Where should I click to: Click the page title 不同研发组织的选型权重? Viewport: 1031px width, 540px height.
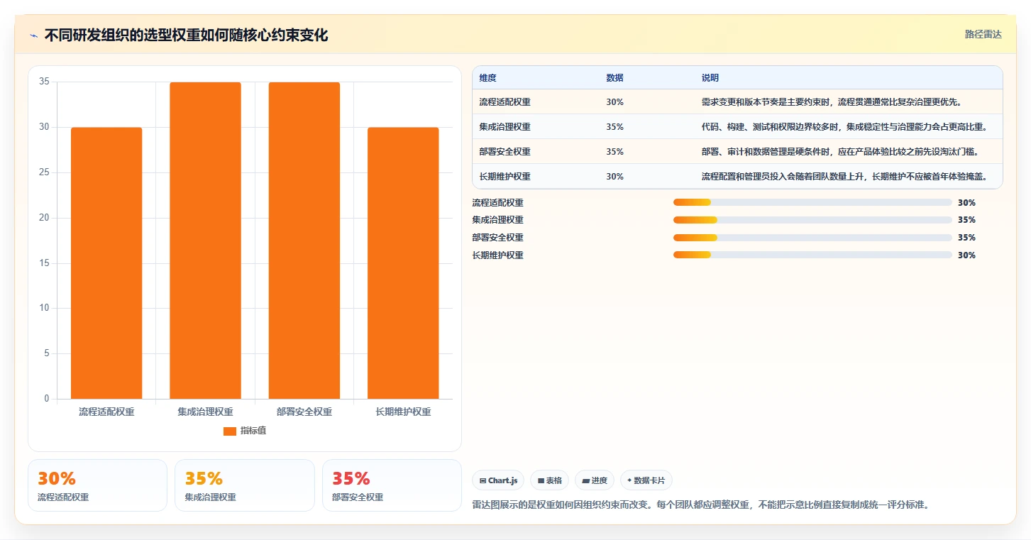186,35
